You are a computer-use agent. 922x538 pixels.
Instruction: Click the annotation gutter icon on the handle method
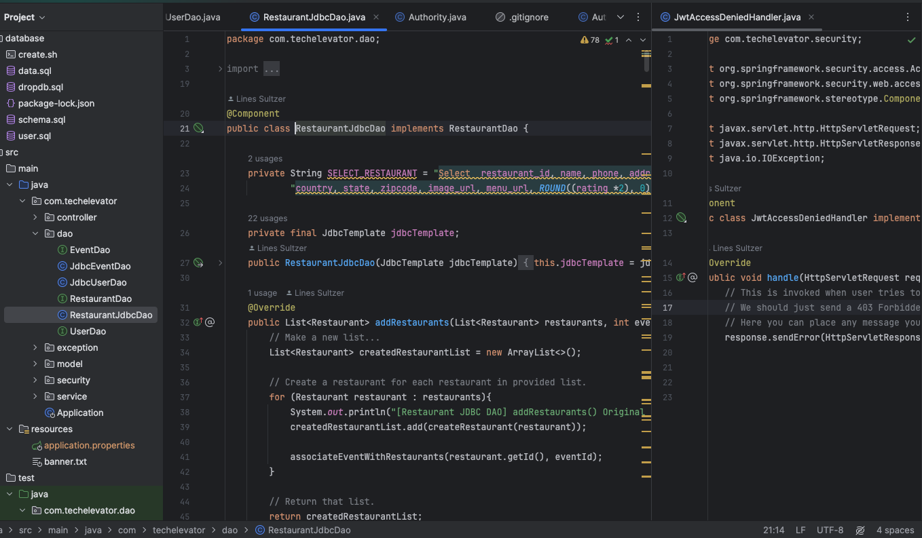click(693, 277)
